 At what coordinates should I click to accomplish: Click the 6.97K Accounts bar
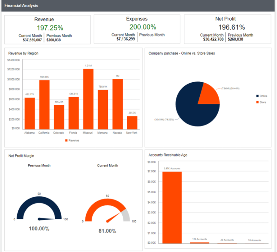coord(172,207)
